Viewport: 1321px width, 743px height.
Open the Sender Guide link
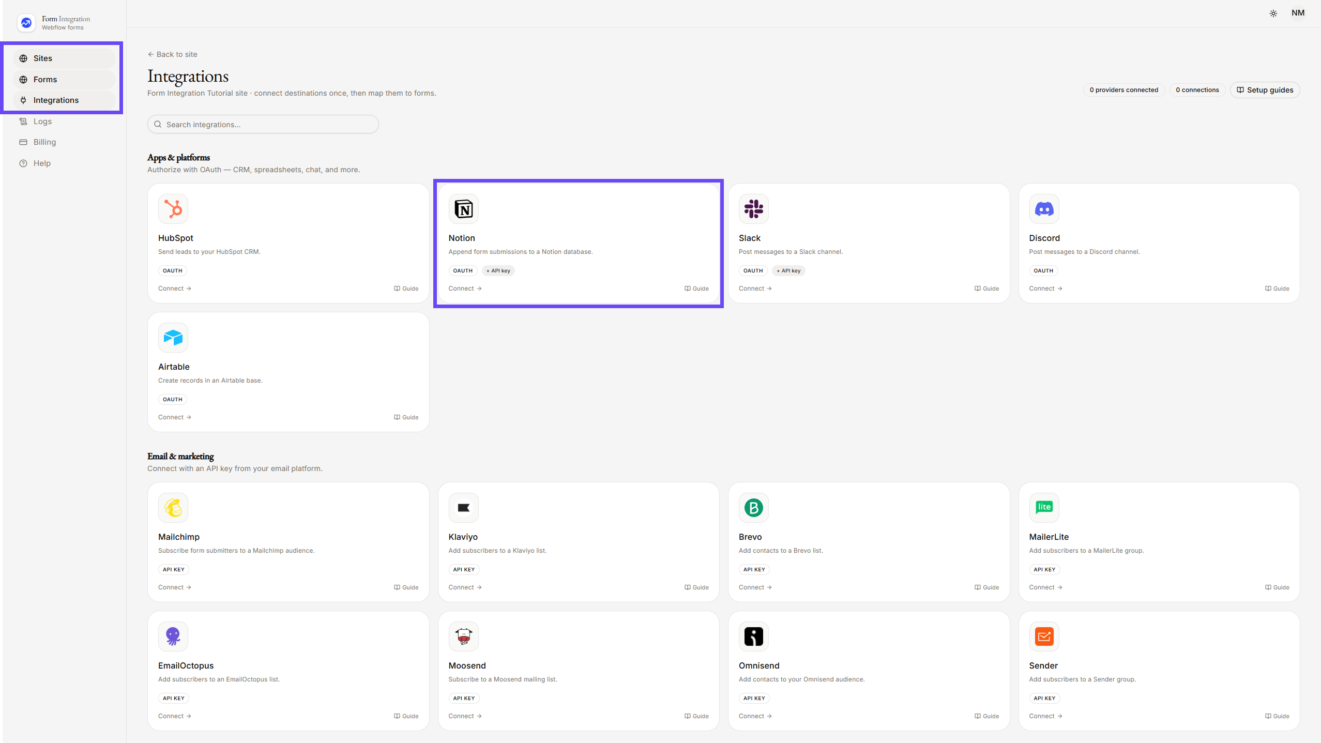tap(1277, 716)
